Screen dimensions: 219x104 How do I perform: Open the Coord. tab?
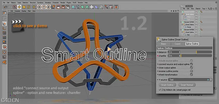coord(178,44)
